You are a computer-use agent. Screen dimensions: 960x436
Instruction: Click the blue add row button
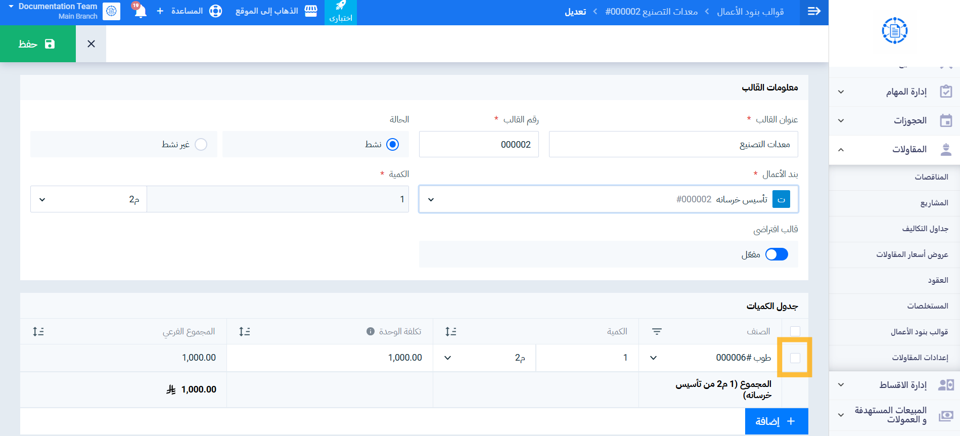coord(776,421)
